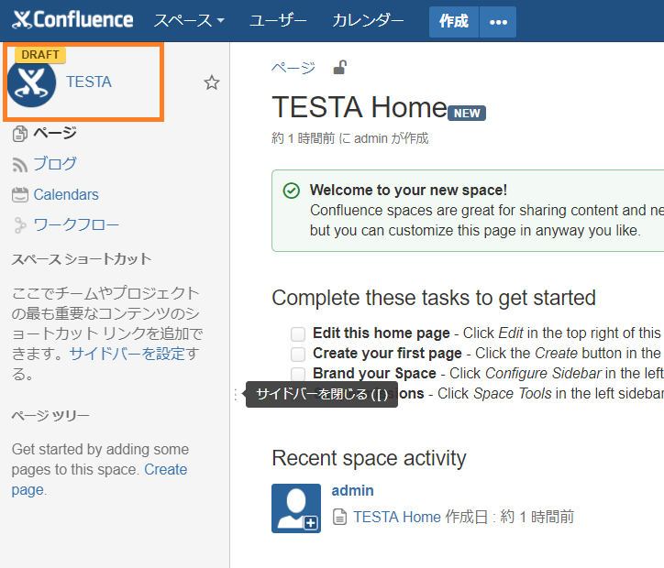Click the page document icon in activity
Screen dimensions: 664x568
(x=339, y=517)
